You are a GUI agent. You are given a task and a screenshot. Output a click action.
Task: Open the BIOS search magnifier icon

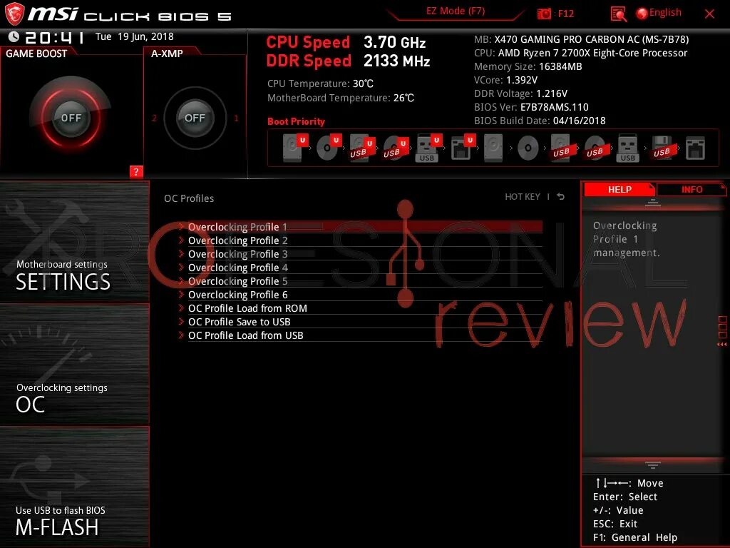(x=618, y=14)
